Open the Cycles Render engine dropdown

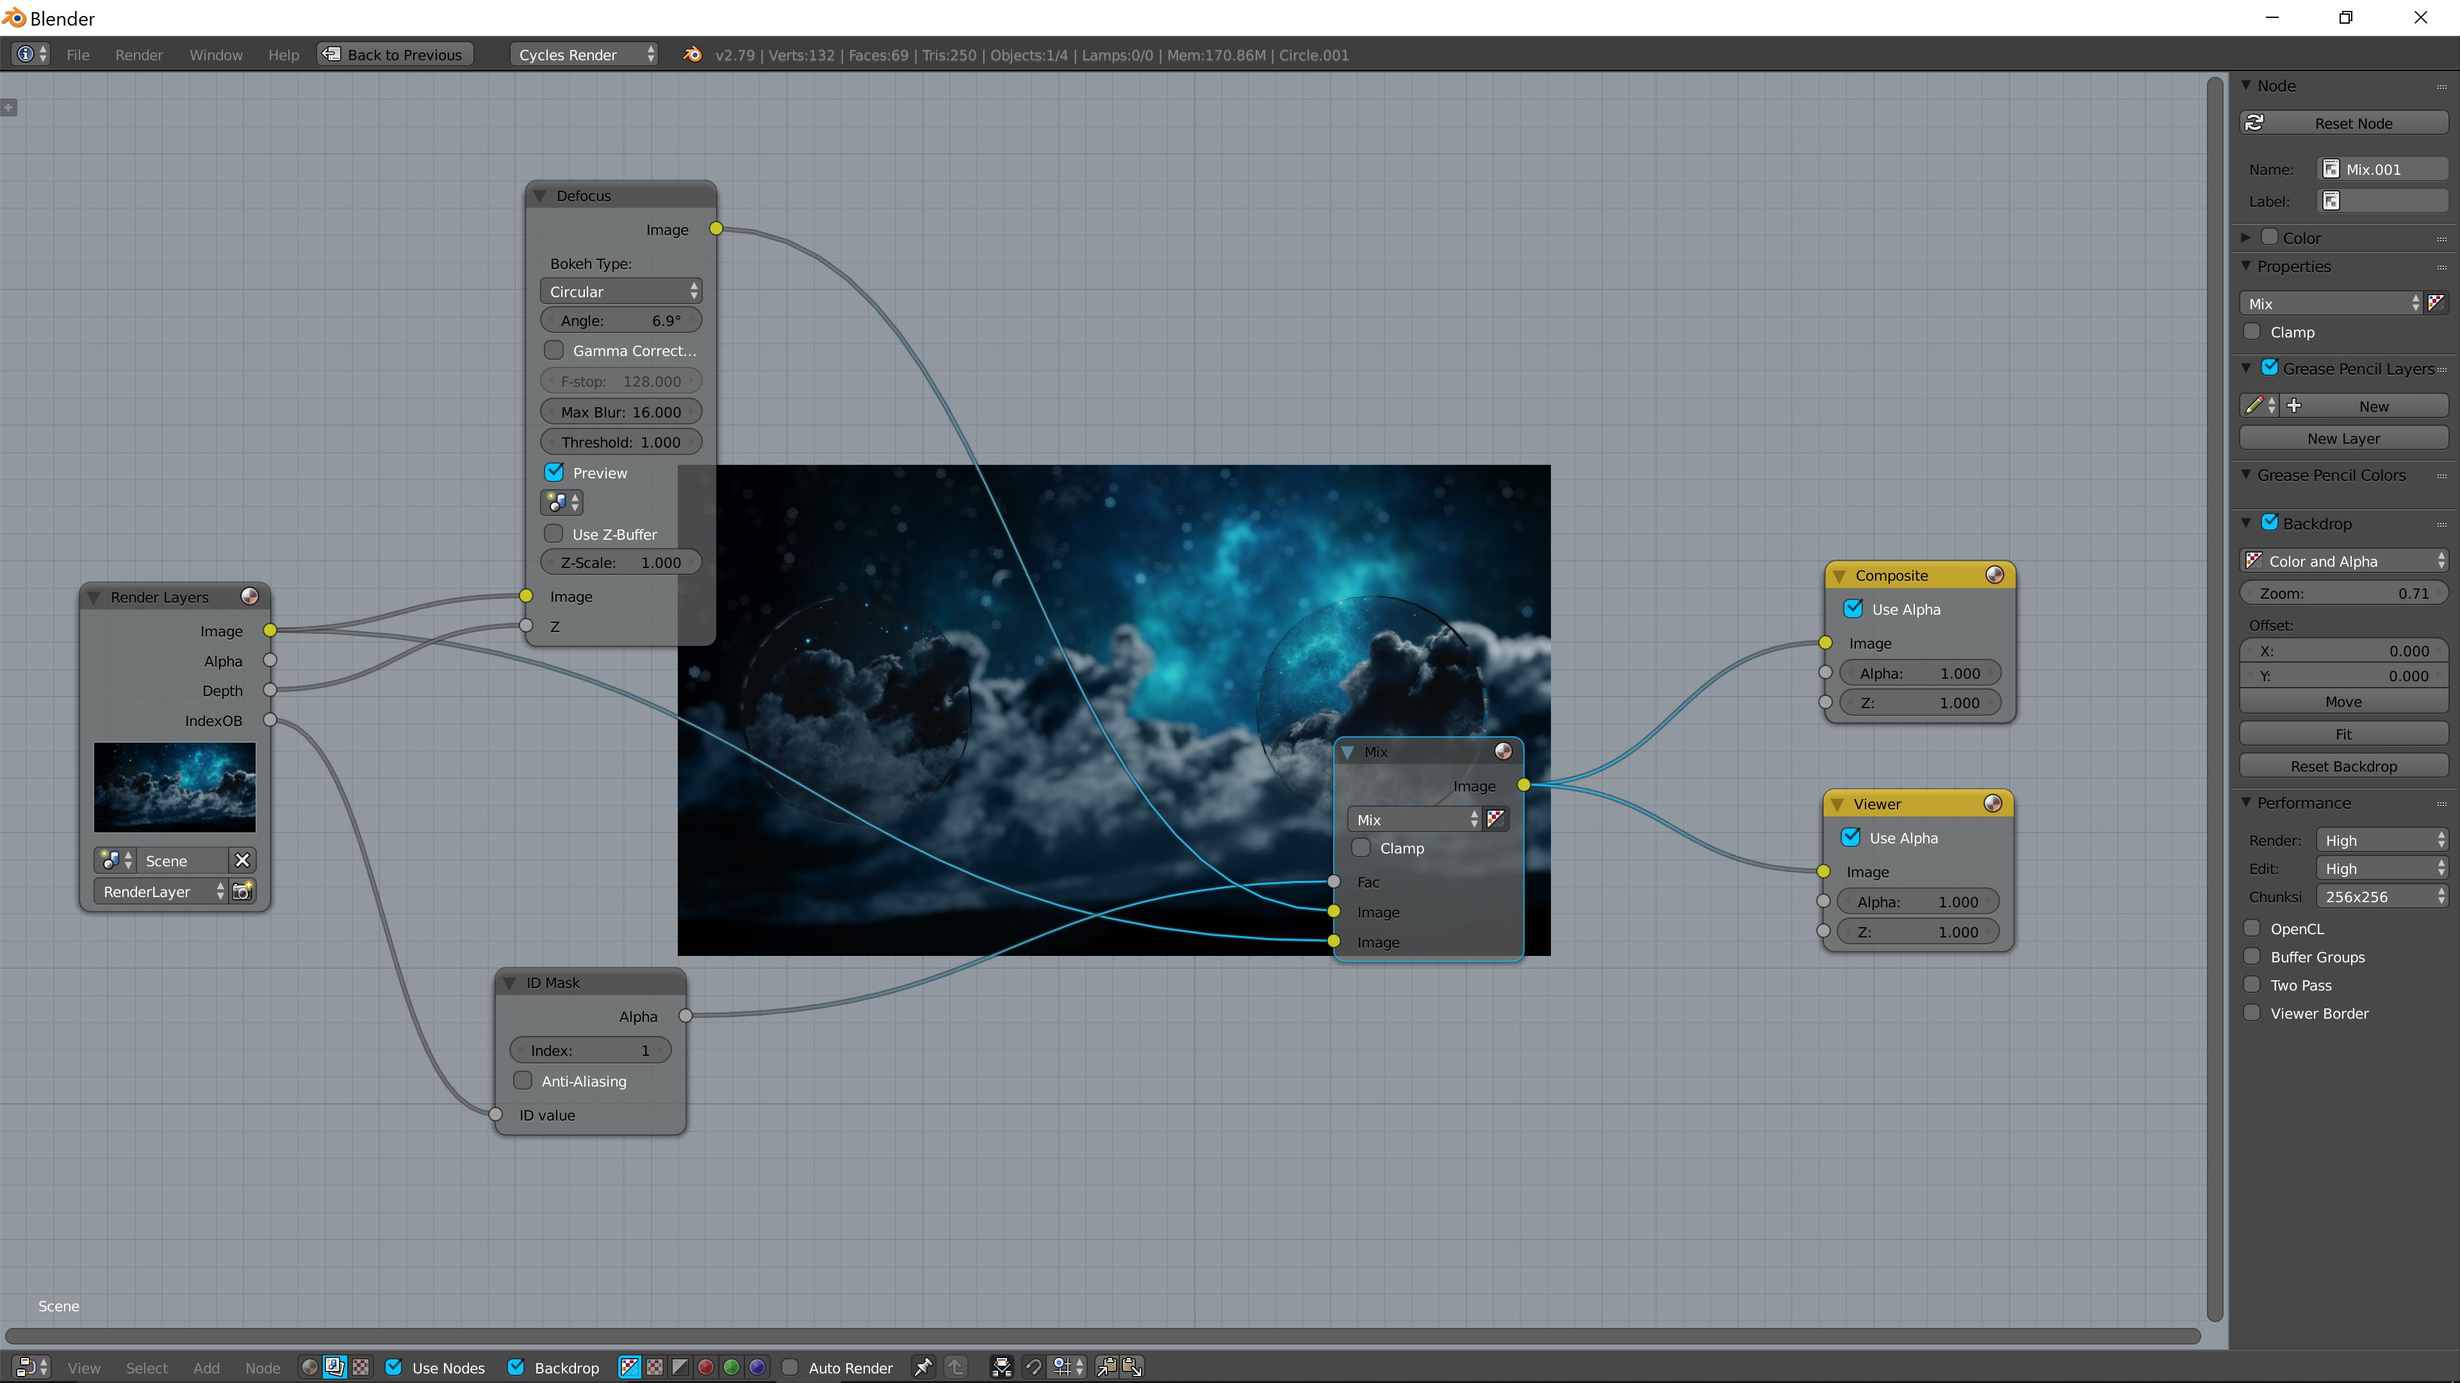pos(584,54)
